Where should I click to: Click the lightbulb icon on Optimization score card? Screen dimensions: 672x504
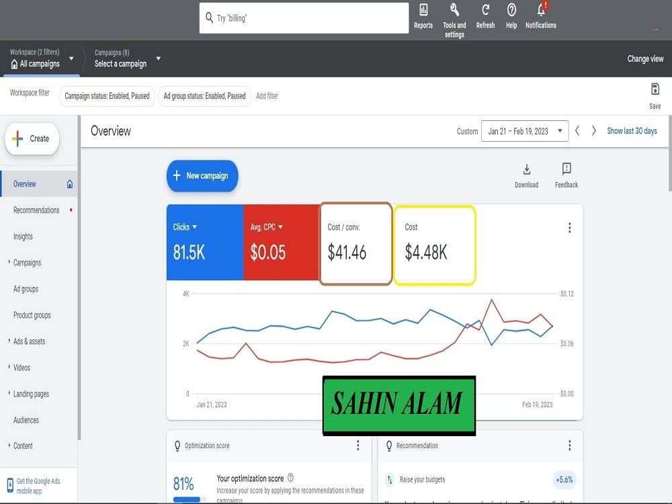pyautogui.click(x=177, y=446)
